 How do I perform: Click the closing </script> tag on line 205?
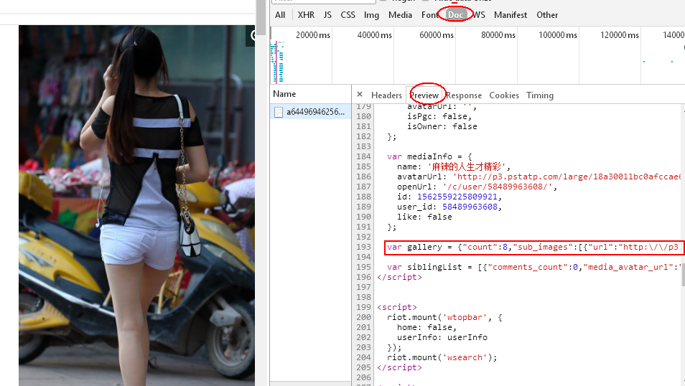(x=399, y=367)
